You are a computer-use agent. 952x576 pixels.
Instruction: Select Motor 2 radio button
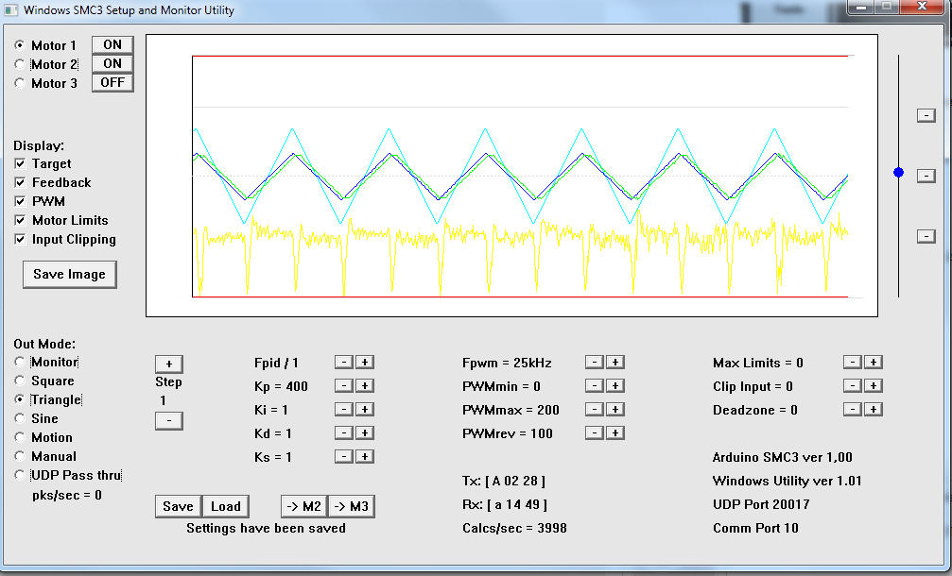(20, 64)
